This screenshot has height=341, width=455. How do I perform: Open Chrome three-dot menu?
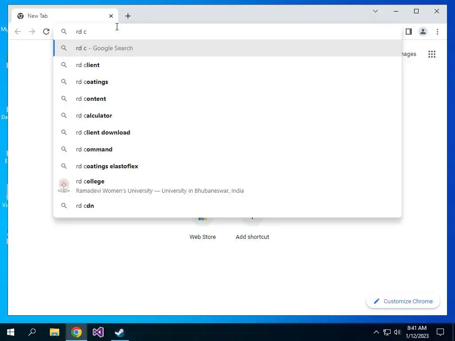[437, 32]
